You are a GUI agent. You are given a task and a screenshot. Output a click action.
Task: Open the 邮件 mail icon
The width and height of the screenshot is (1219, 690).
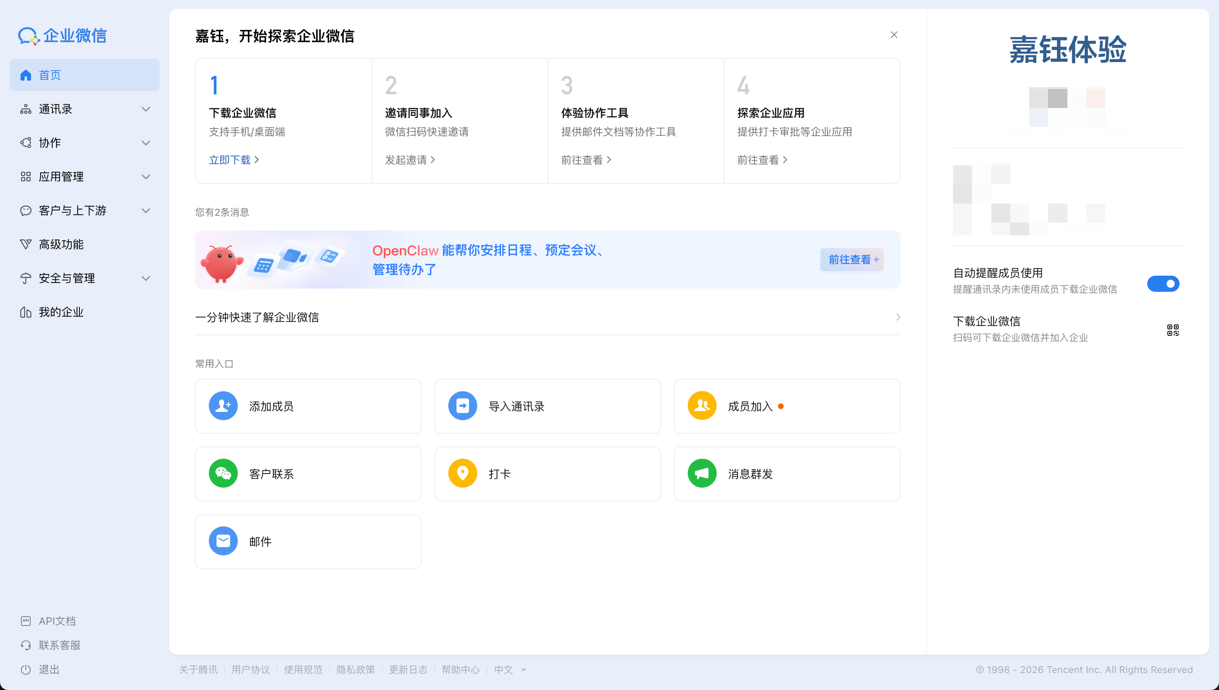pyautogui.click(x=223, y=541)
